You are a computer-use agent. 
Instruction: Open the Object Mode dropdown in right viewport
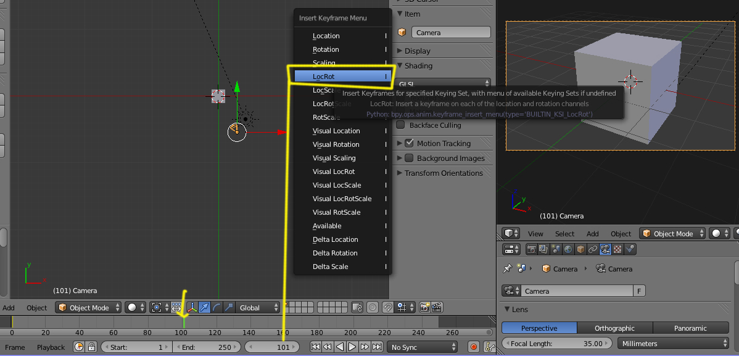(672, 234)
